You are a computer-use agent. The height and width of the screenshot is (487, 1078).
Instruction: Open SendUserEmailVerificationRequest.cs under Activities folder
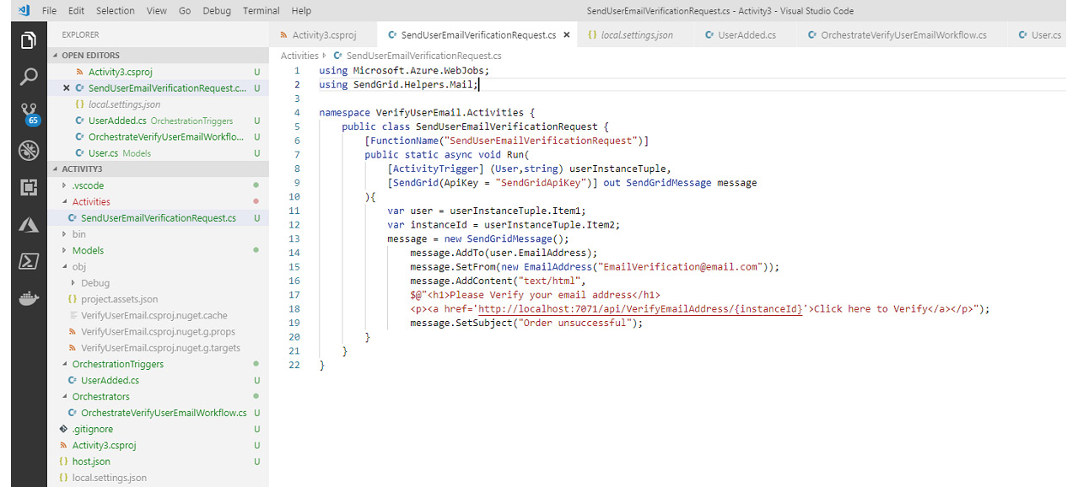tap(159, 218)
